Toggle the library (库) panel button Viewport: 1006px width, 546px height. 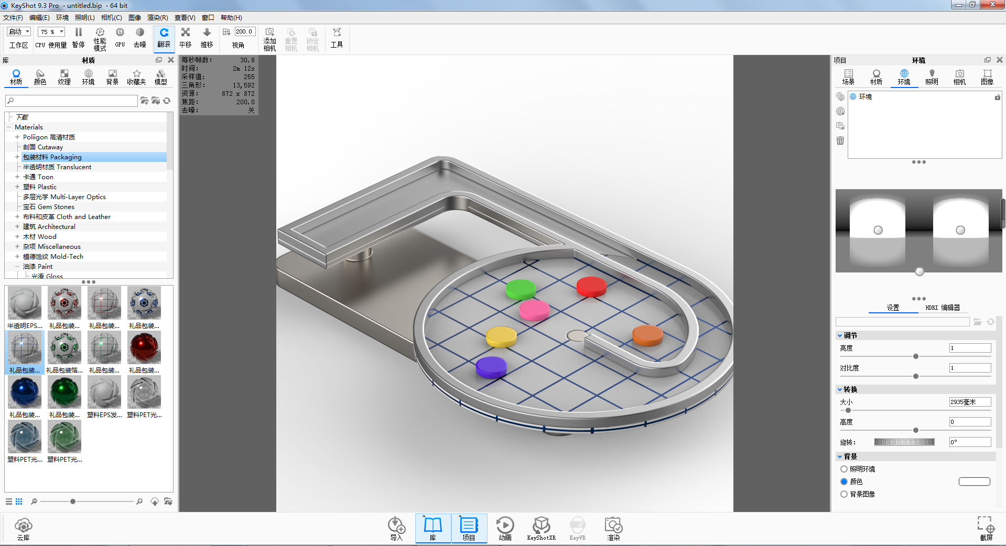coord(433,529)
